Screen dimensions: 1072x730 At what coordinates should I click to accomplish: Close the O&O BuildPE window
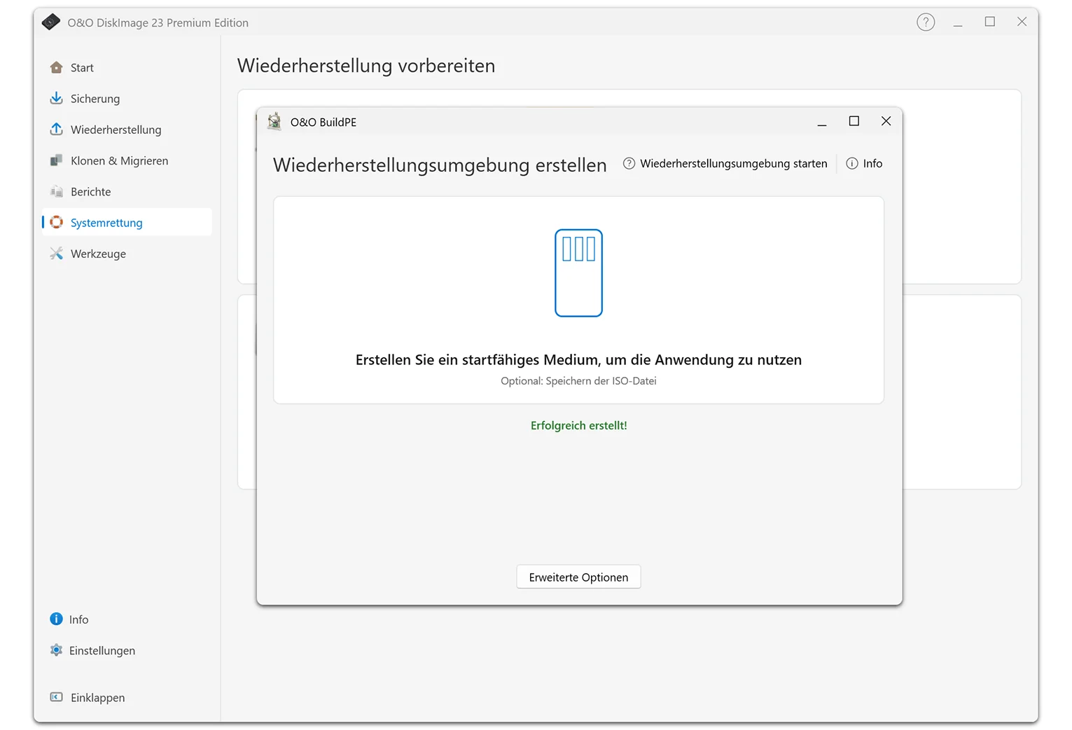[886, 121]
